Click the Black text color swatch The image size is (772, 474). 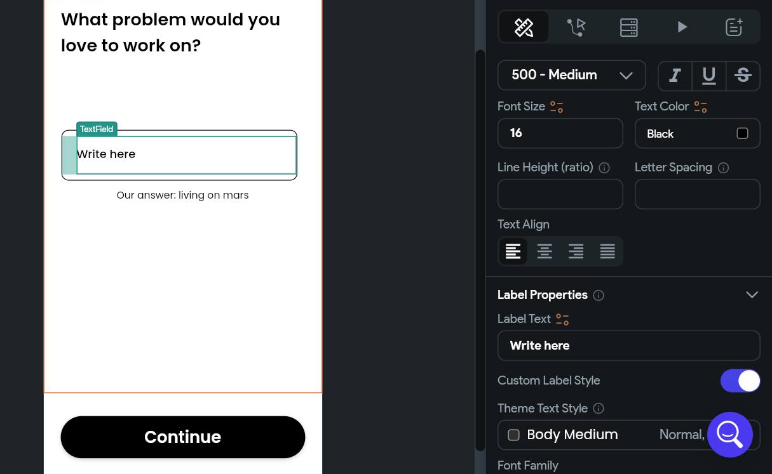click(742, 133)
